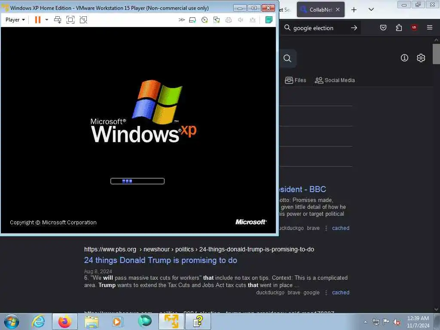Open Windows Explorer folder from the taskbar
This screenshot has height=330, width=440.
click(92, 321)
